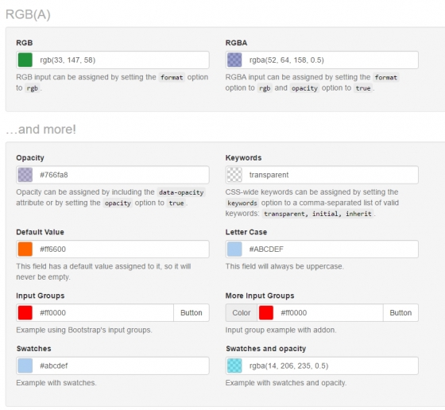445x410 pixels.
Task: Open the red Input Groups swatch
Action: pos(25,313)
